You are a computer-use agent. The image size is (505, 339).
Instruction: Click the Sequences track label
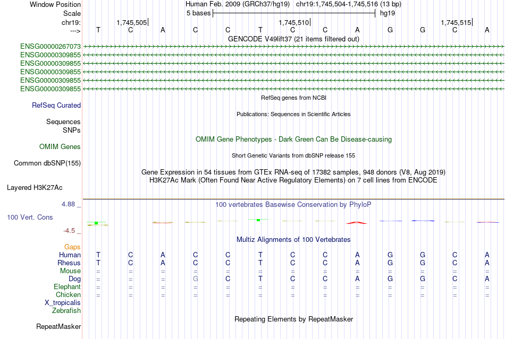click(x=63, y=122)
